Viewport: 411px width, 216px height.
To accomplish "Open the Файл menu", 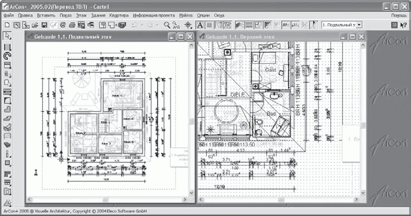I will coord(9,16).
